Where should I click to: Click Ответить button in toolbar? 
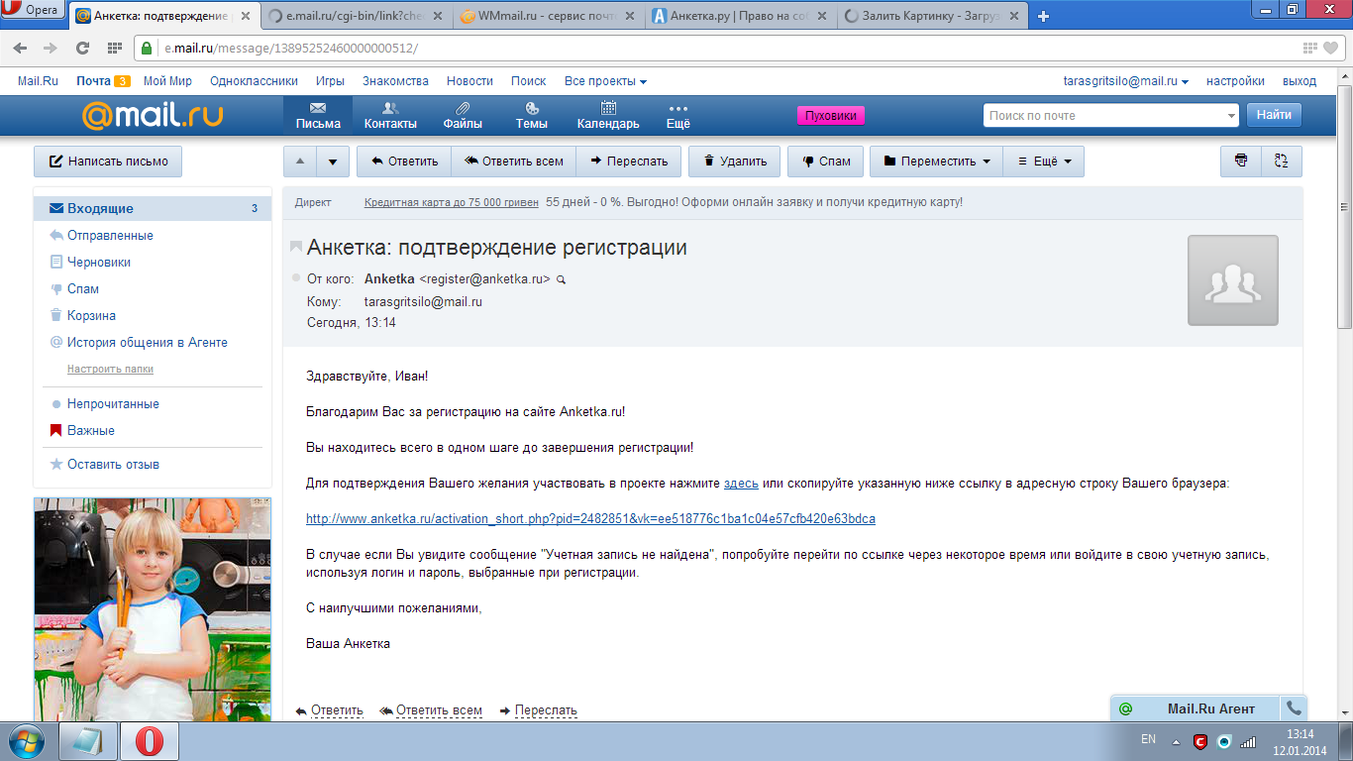(x=404, y=162)
